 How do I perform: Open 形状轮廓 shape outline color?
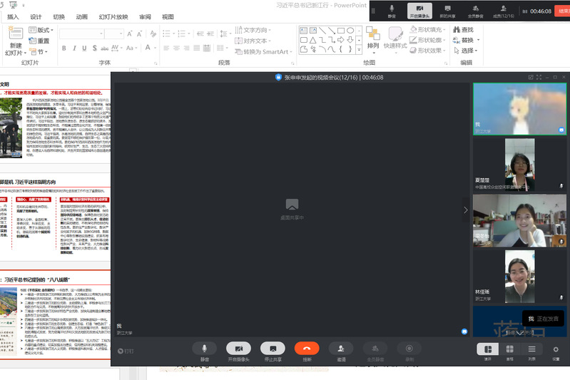(427, 40)
